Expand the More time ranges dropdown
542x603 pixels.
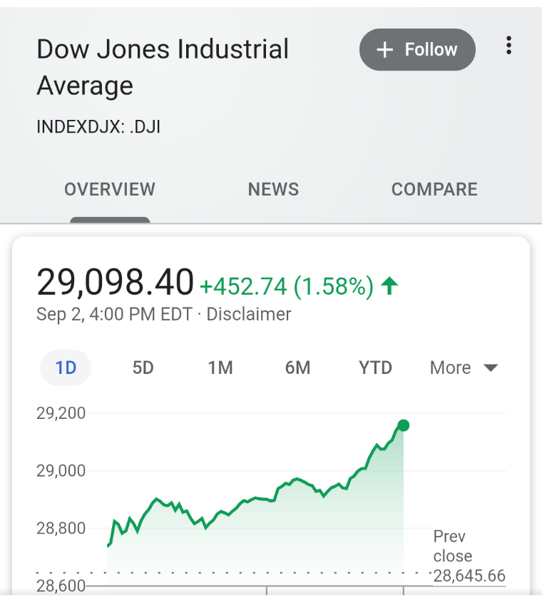coord(464,368)
